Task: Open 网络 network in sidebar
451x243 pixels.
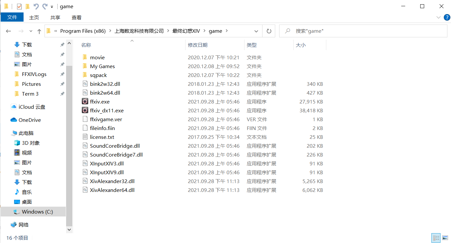Action: [x=20, y=225]
